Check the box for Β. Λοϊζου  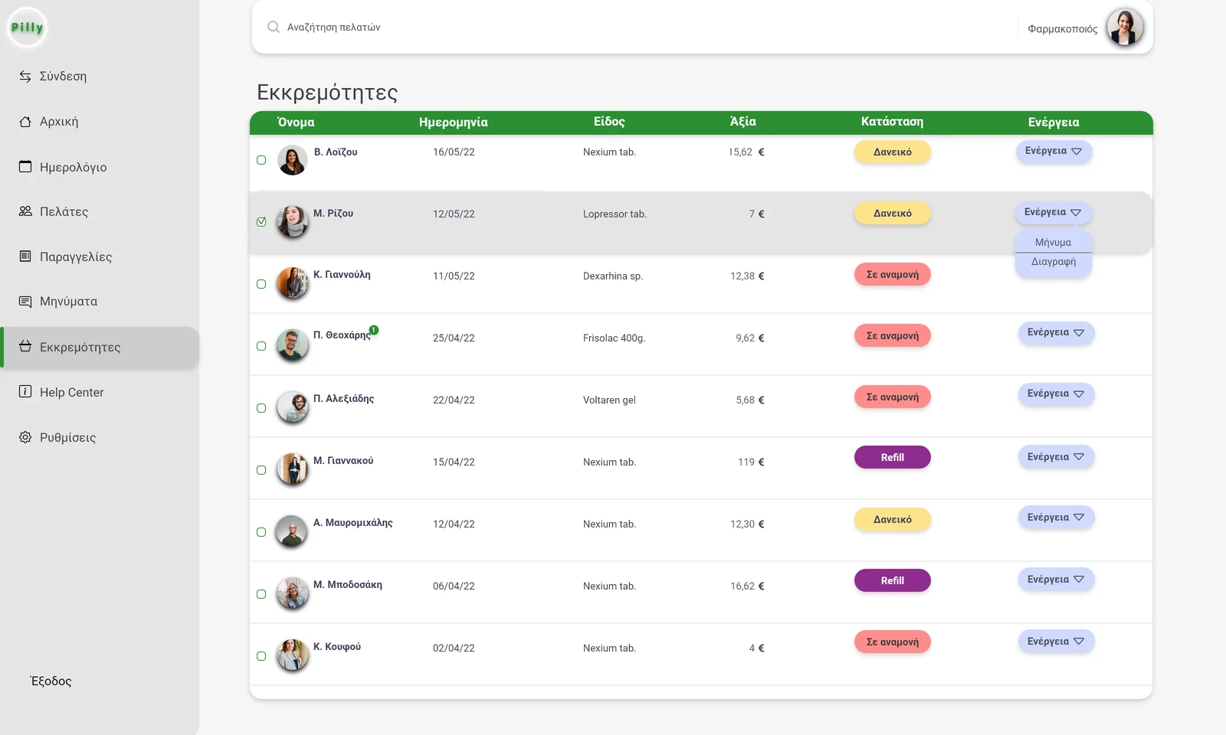[261, 160]
